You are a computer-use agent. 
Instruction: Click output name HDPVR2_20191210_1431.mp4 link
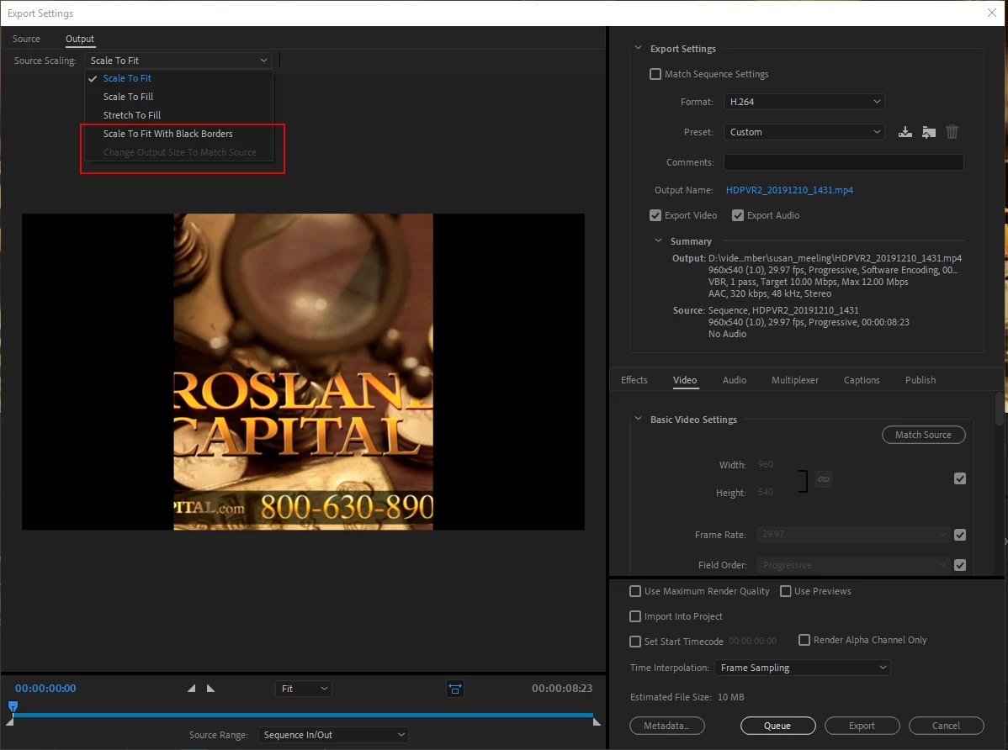[789, 190]
